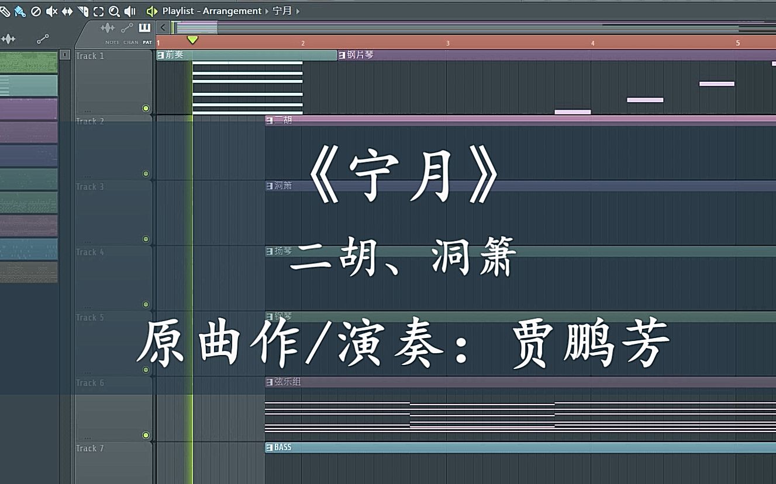Click the audio waveform icon above NOTE

108,28
